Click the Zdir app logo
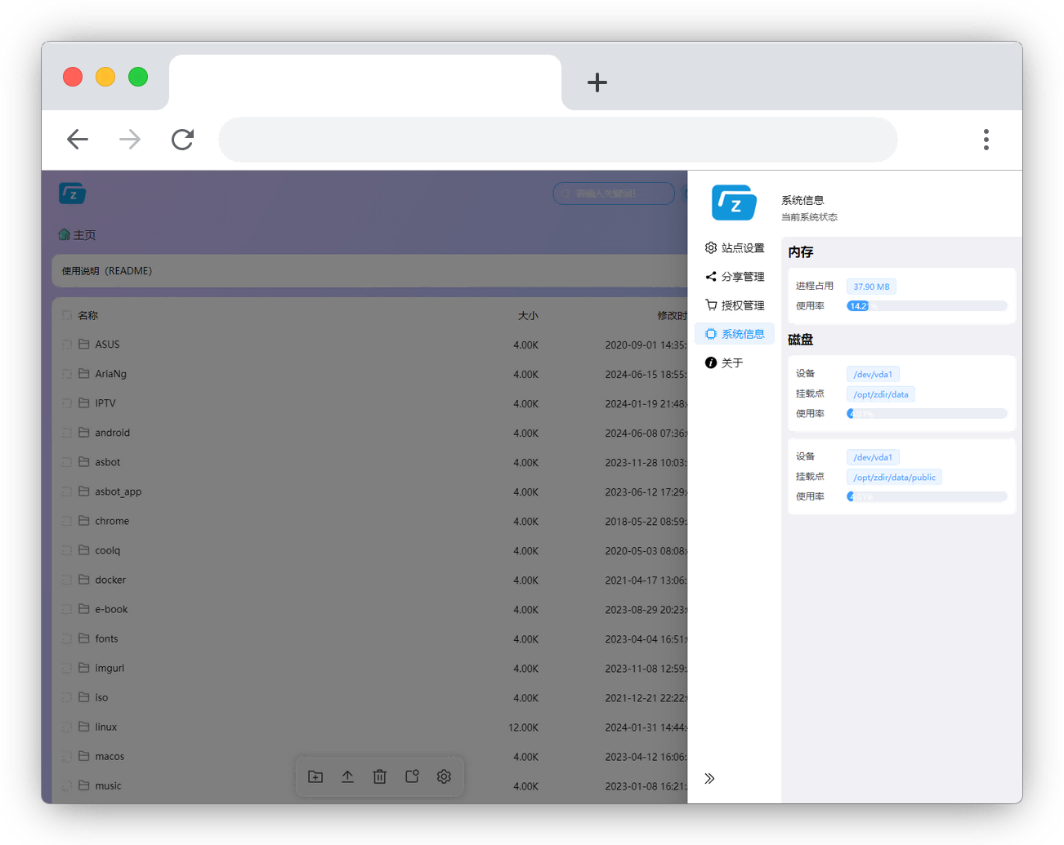The image size is (1064, 845). [x=733, y=202]
